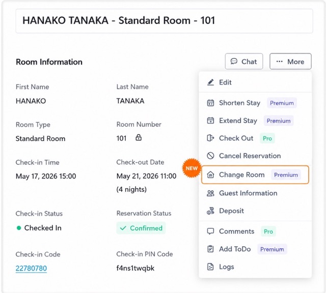The width and height of the screenshot is (326, 293).
Task: Click the Premium badge next to Extend Stay
Action: (279, 121)
